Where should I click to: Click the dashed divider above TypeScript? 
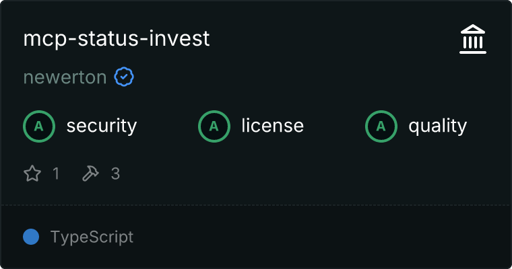pos(256,204)
